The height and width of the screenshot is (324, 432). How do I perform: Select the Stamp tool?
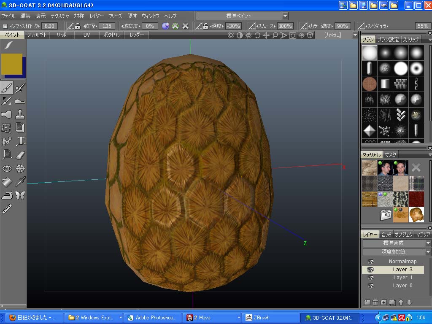click(x=20, y=114)
